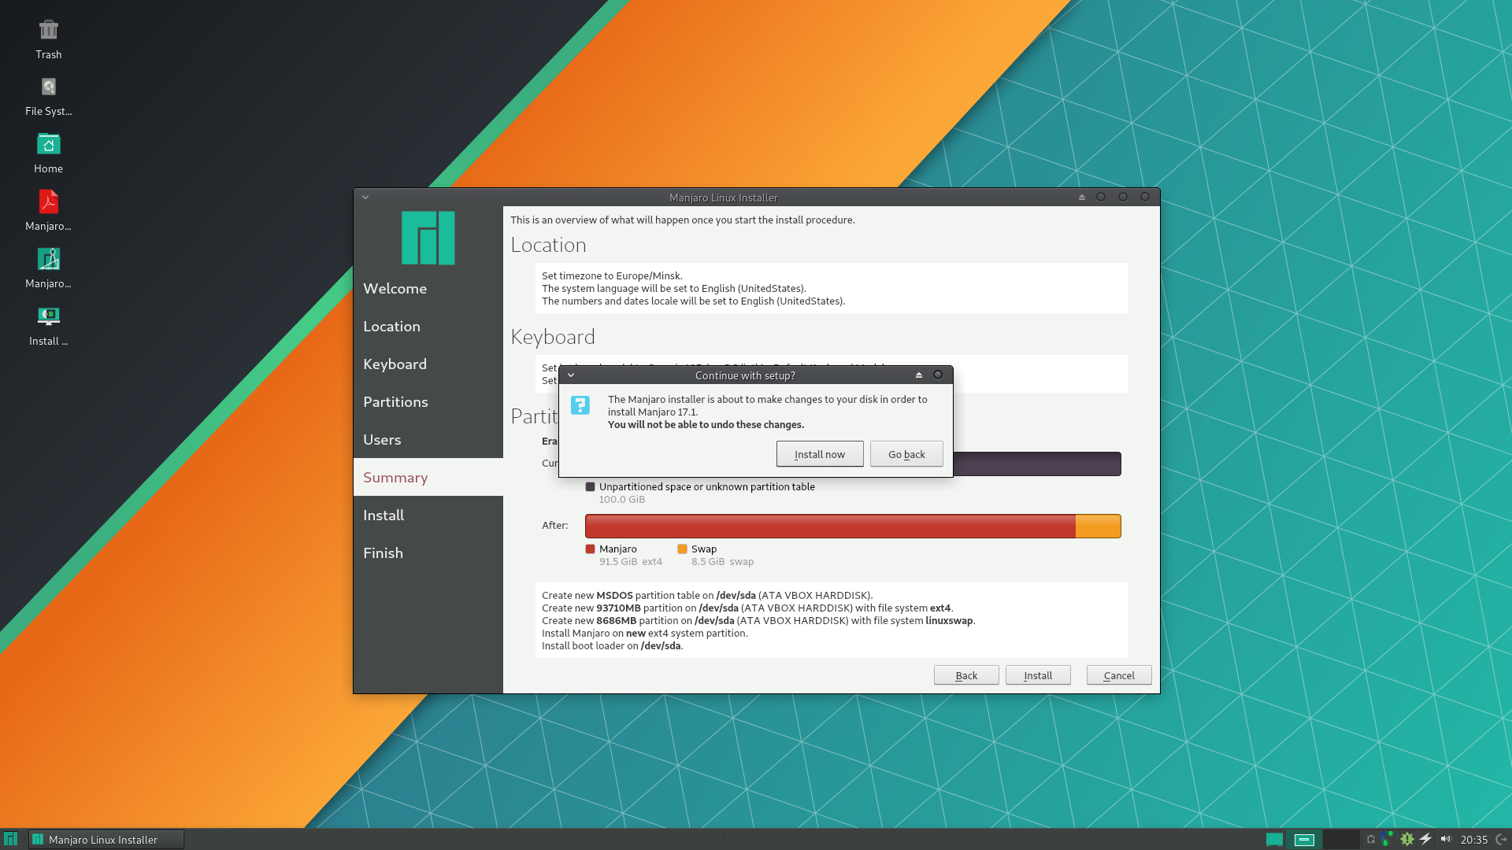Select the Location step in sidebar
Viewport: 1512px width, 850px height.
tap(428, 327)
